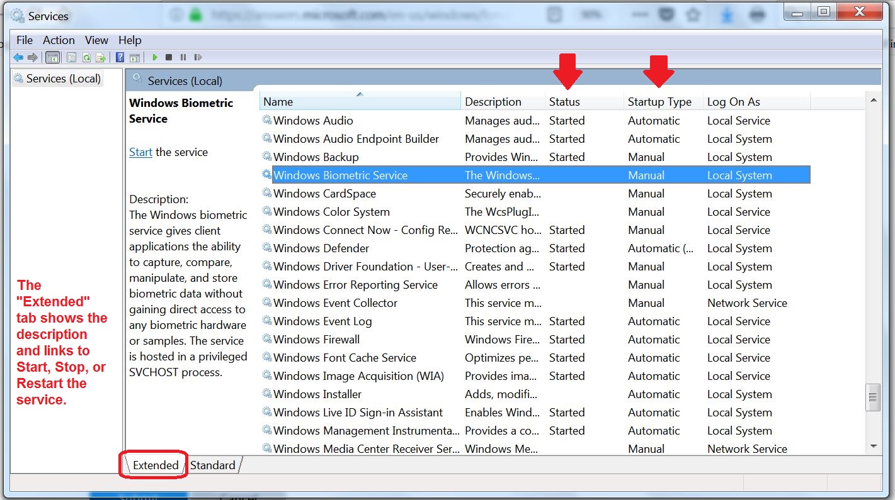The width and height of the screenshot is (895, 500).
Task: Toggle Show/Hide Console Tree toolbar button
Action: coord(53,57)
